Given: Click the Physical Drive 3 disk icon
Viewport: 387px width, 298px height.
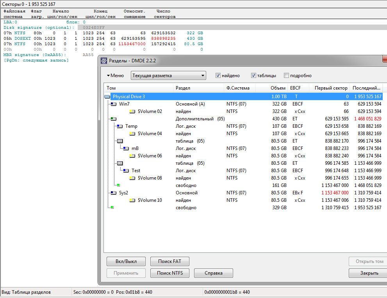Looking at the screenshot, I should point(107,97).
